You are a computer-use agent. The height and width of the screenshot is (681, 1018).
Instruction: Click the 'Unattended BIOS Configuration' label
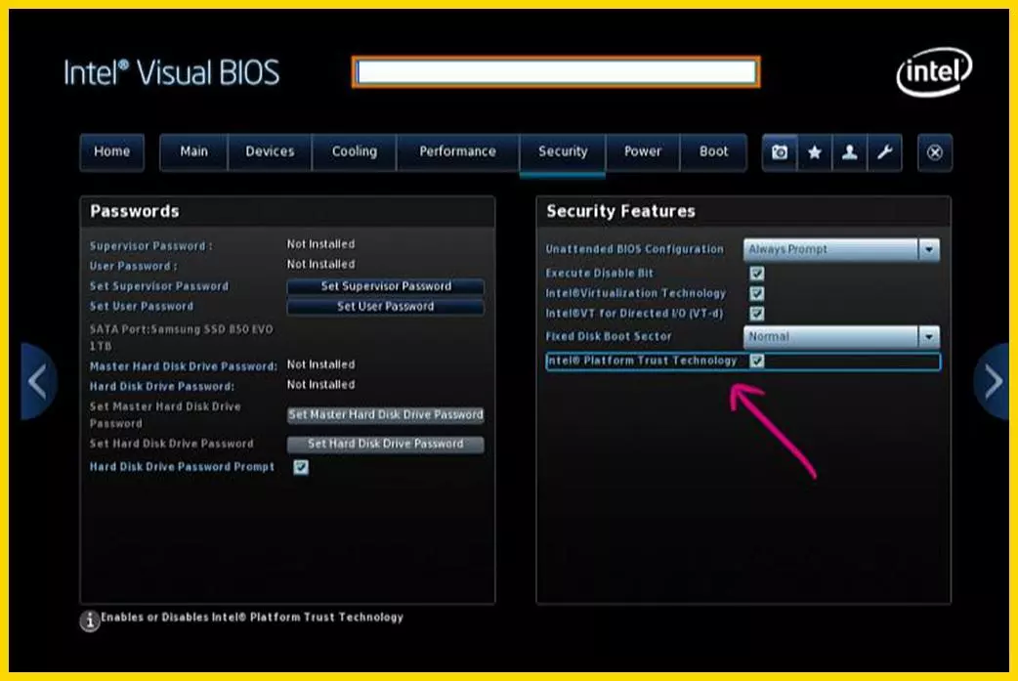click(x=634, y=249)
